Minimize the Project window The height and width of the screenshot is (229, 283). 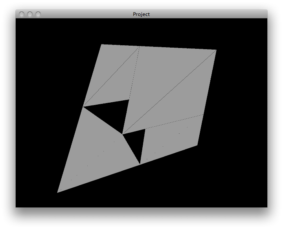[30, 14]
